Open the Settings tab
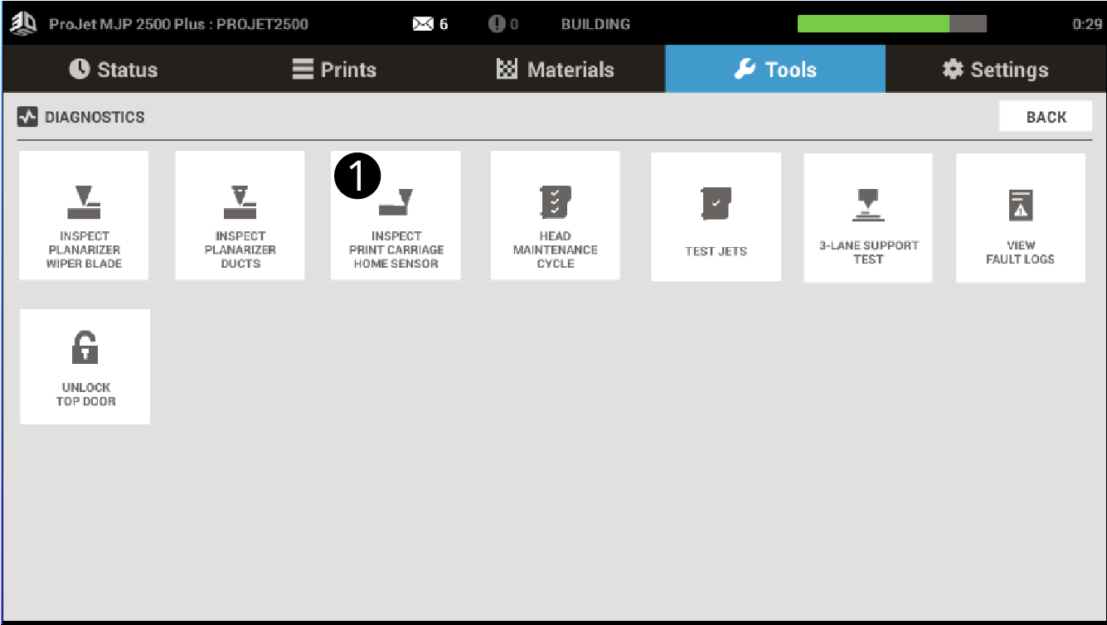The height and width of the screenshot is (625, 1107). [996, 70]
